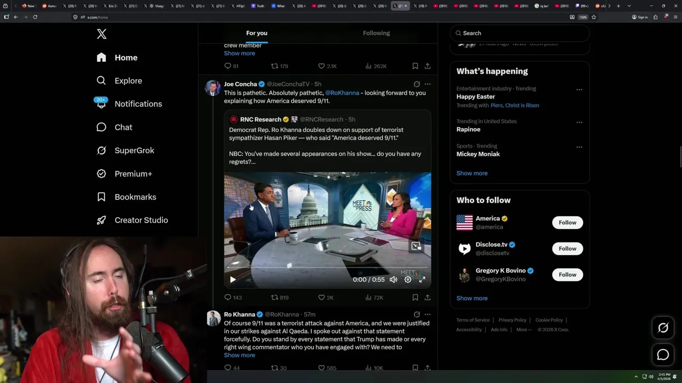682x383 pixels.
Task: Expand Show more under crew member text
Action: [239, 53]
